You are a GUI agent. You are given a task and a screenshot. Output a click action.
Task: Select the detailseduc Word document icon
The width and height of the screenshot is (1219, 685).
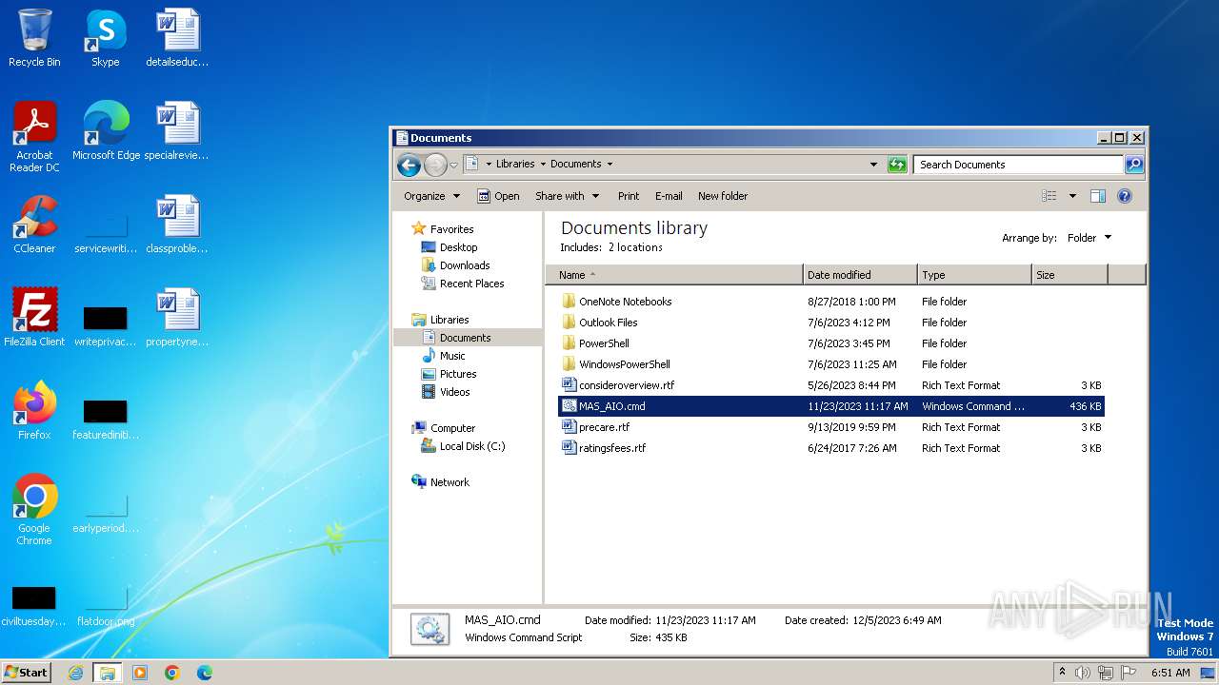177,38
